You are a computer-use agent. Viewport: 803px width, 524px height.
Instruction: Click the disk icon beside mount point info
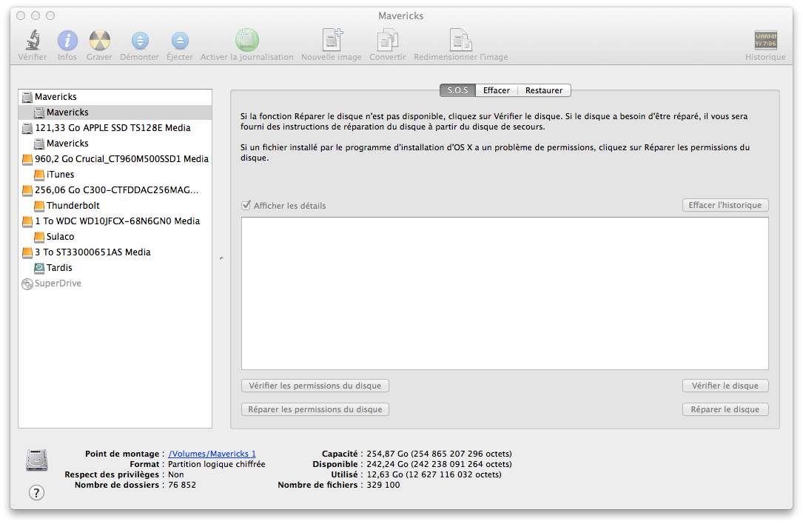pos(37,460)
